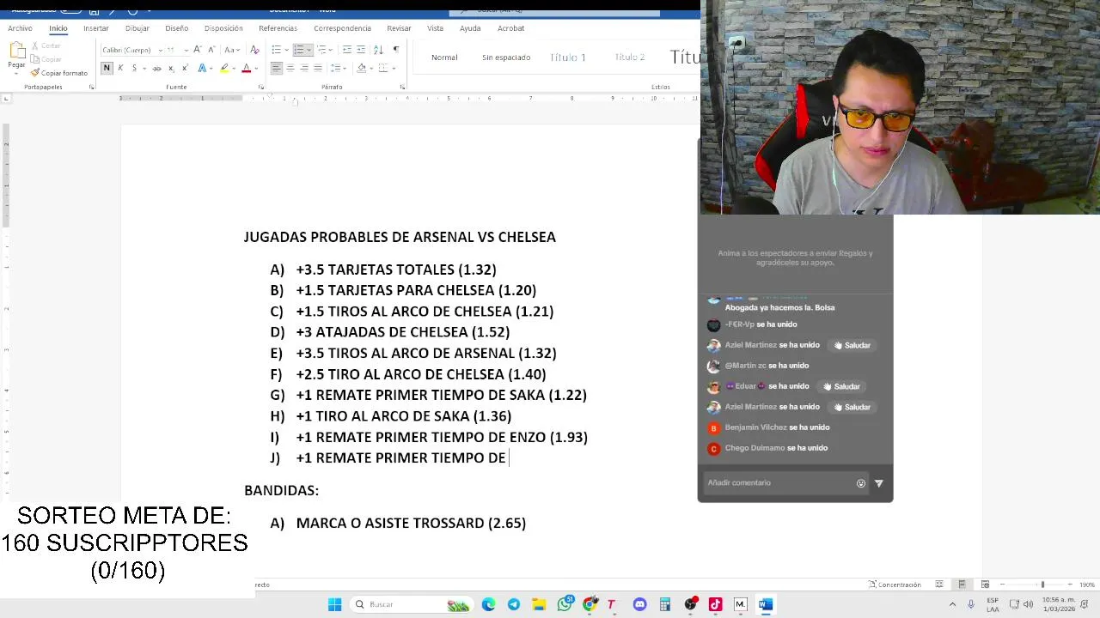This screenshot has height=618, width=1100.
Task: Open emoji picker in comment box
Action: pos(860,483)
